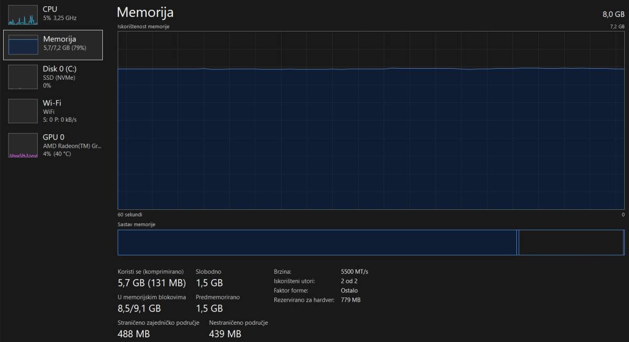Image resolution: width=629 pixels, height=342 pixels.
Task: Click the Memorija mini usage graph
Action: 23,44
